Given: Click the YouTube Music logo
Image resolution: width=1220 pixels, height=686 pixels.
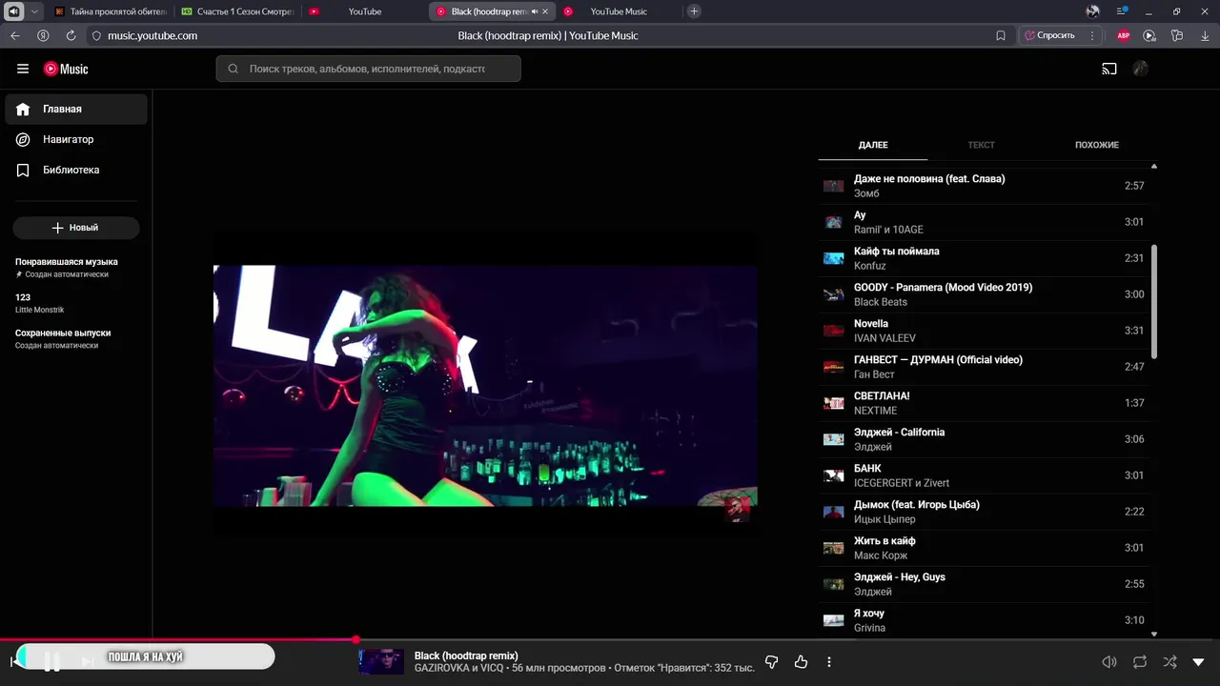Looking at the screenshot, I should coord(66,69).
